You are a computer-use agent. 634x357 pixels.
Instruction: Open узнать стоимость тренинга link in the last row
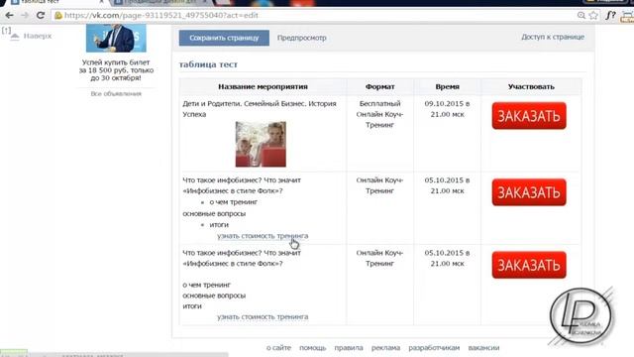[x=263, y=317]
